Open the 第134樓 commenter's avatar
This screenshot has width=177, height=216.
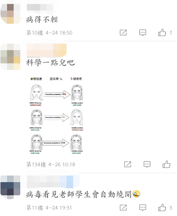click(10, 57)
